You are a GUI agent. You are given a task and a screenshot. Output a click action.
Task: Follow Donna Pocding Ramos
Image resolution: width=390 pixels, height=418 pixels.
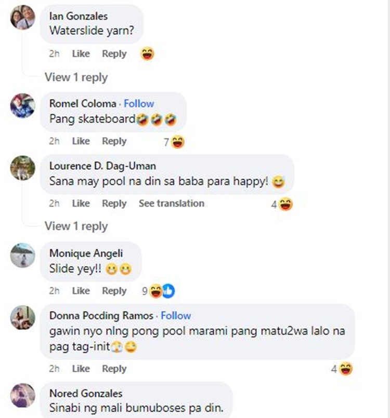176,315
